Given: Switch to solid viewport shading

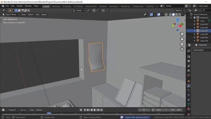Looking at the screenshot, I should coord(173,15).
